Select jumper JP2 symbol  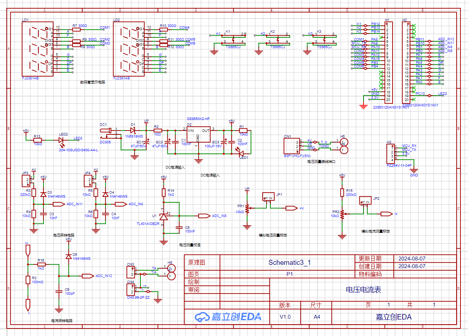[365, 201]
